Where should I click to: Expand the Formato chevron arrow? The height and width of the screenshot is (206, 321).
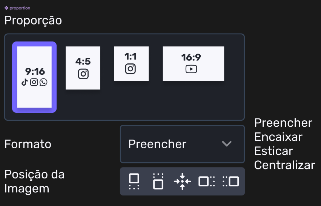227,144
